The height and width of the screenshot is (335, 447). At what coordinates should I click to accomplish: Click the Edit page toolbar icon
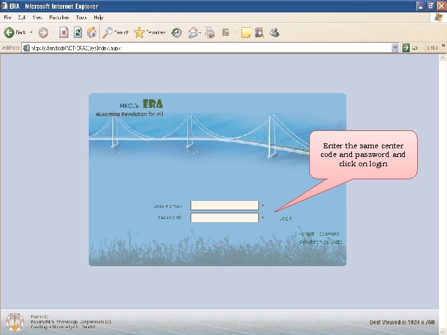coord(226,32)
